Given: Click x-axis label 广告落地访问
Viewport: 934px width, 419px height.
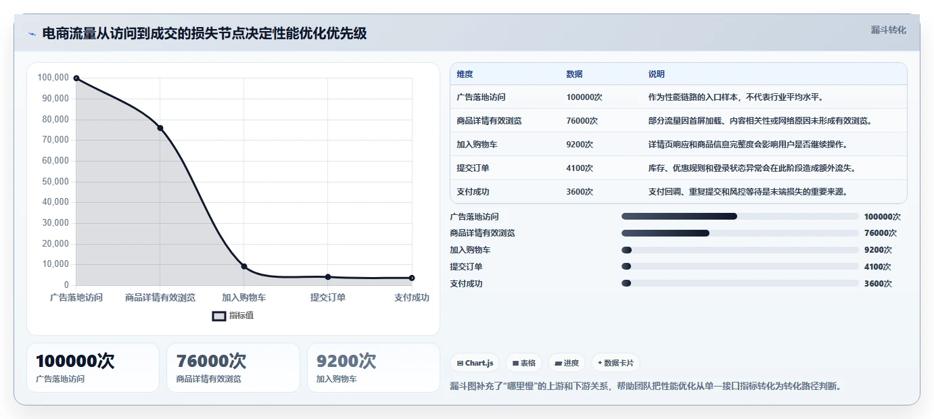Looking at the screenshot, I should click(76, 297).
